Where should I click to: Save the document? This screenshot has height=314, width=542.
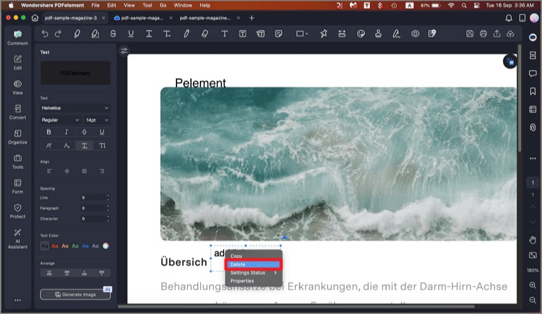470,34
